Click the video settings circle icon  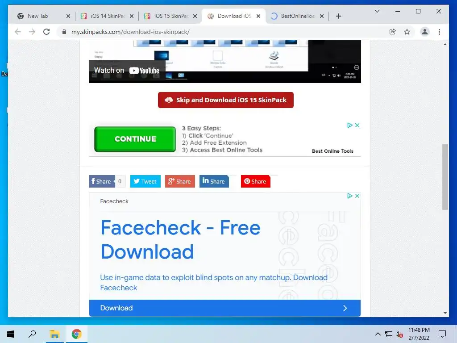point(357,67)
